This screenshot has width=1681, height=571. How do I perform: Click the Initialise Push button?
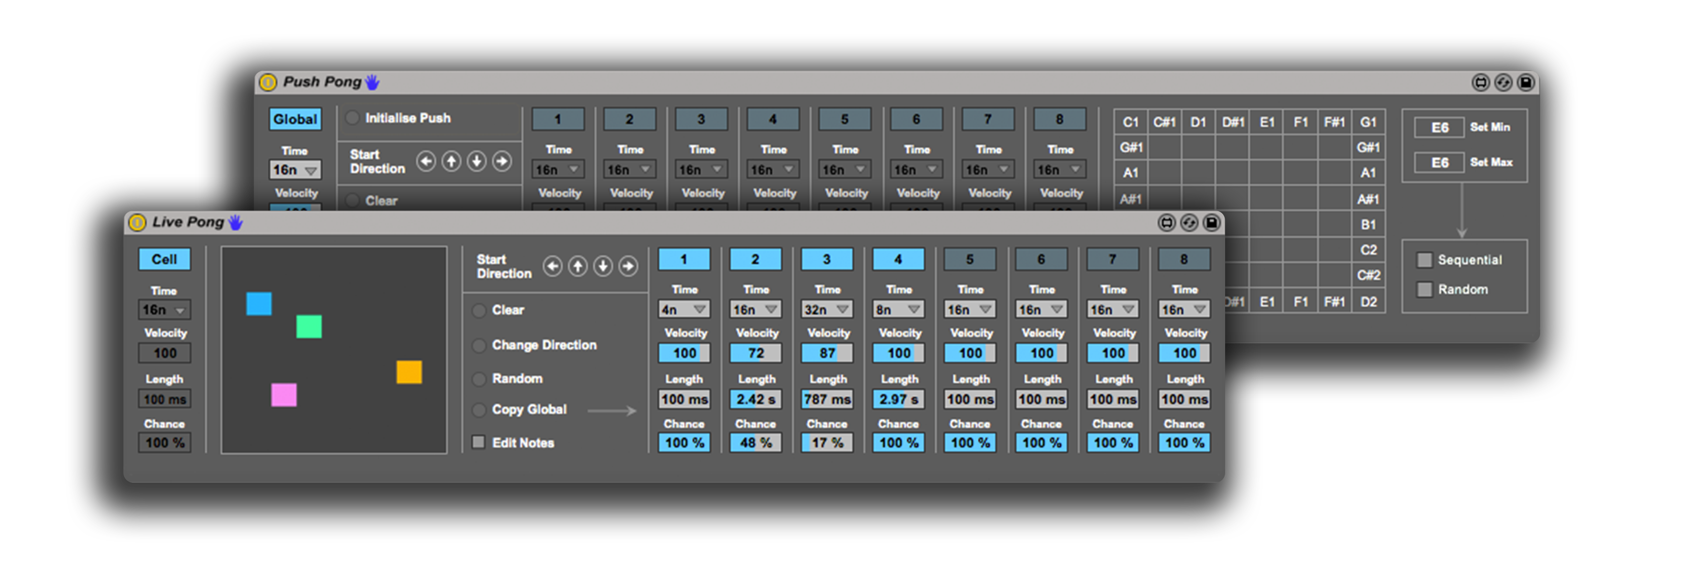[x=352, y=118]
